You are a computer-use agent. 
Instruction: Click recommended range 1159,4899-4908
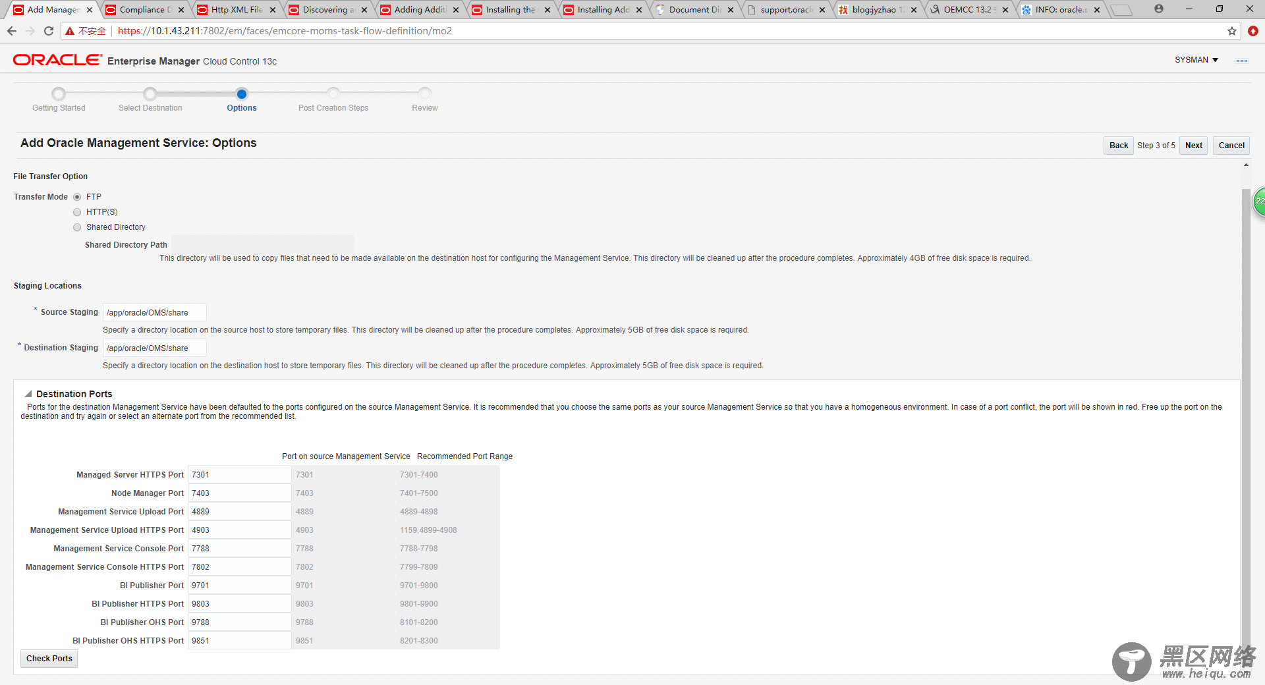(x=428, y=530)
